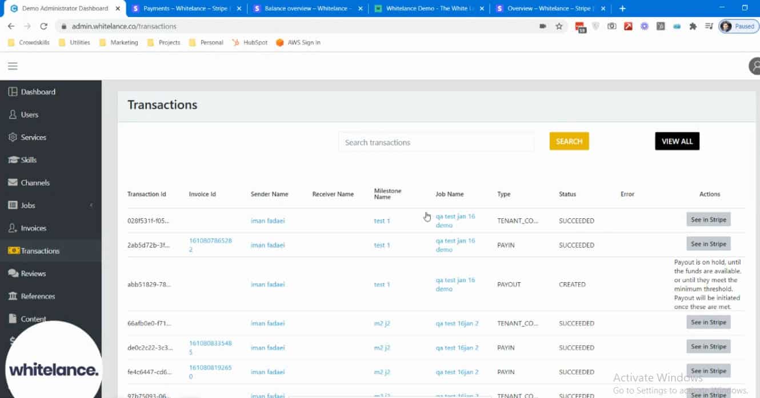Open a new browser tab
The width and height of the screenshot is (760, 398).
tap(622, 9)
